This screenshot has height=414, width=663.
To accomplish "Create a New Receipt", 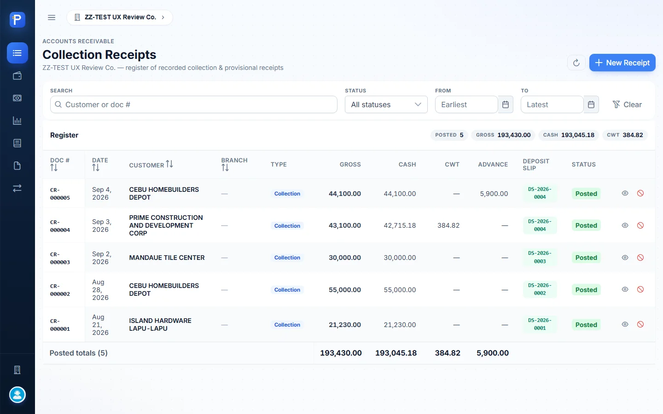I will coord(622,63).
